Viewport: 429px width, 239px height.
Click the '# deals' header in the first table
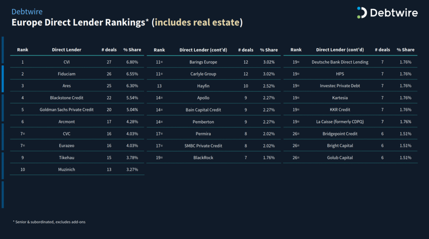109,50
